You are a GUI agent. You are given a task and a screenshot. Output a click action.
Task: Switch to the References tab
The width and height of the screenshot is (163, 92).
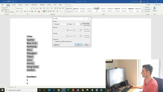(34, 5)
